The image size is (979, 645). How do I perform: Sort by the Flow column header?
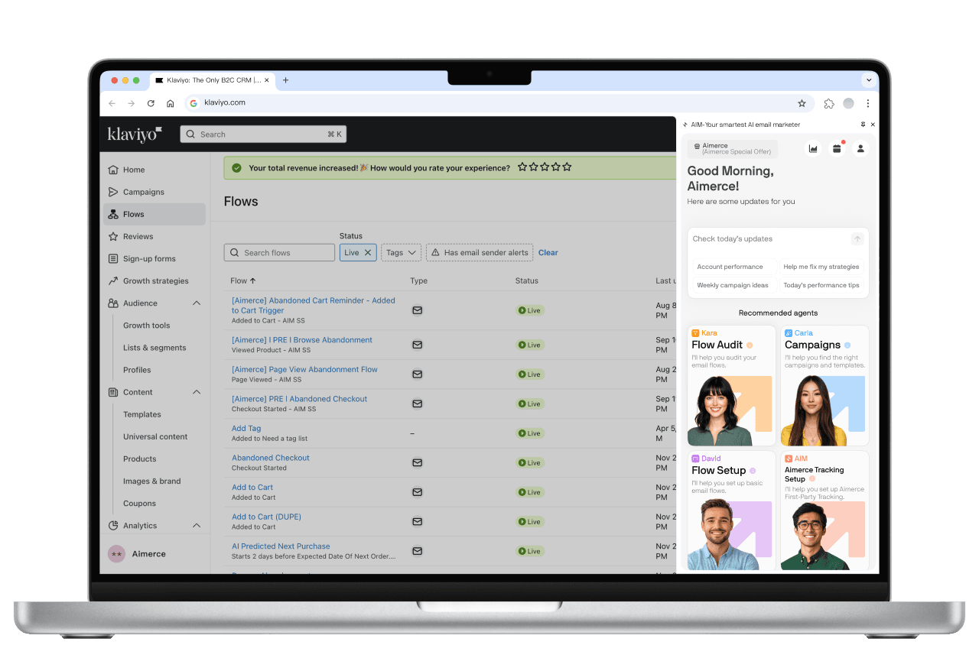(x=243, y=281)
